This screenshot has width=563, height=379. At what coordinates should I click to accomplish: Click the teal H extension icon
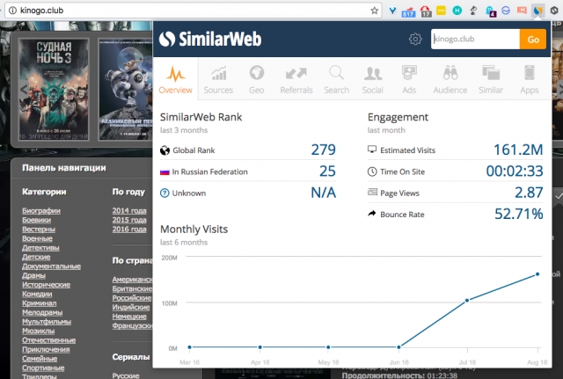tap(457, 11)
